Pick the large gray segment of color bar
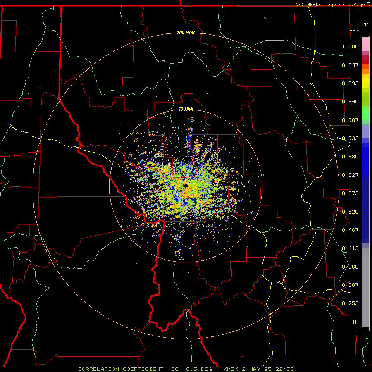The height and width of the screenshot is (372, 372). (x=365, y=287)
